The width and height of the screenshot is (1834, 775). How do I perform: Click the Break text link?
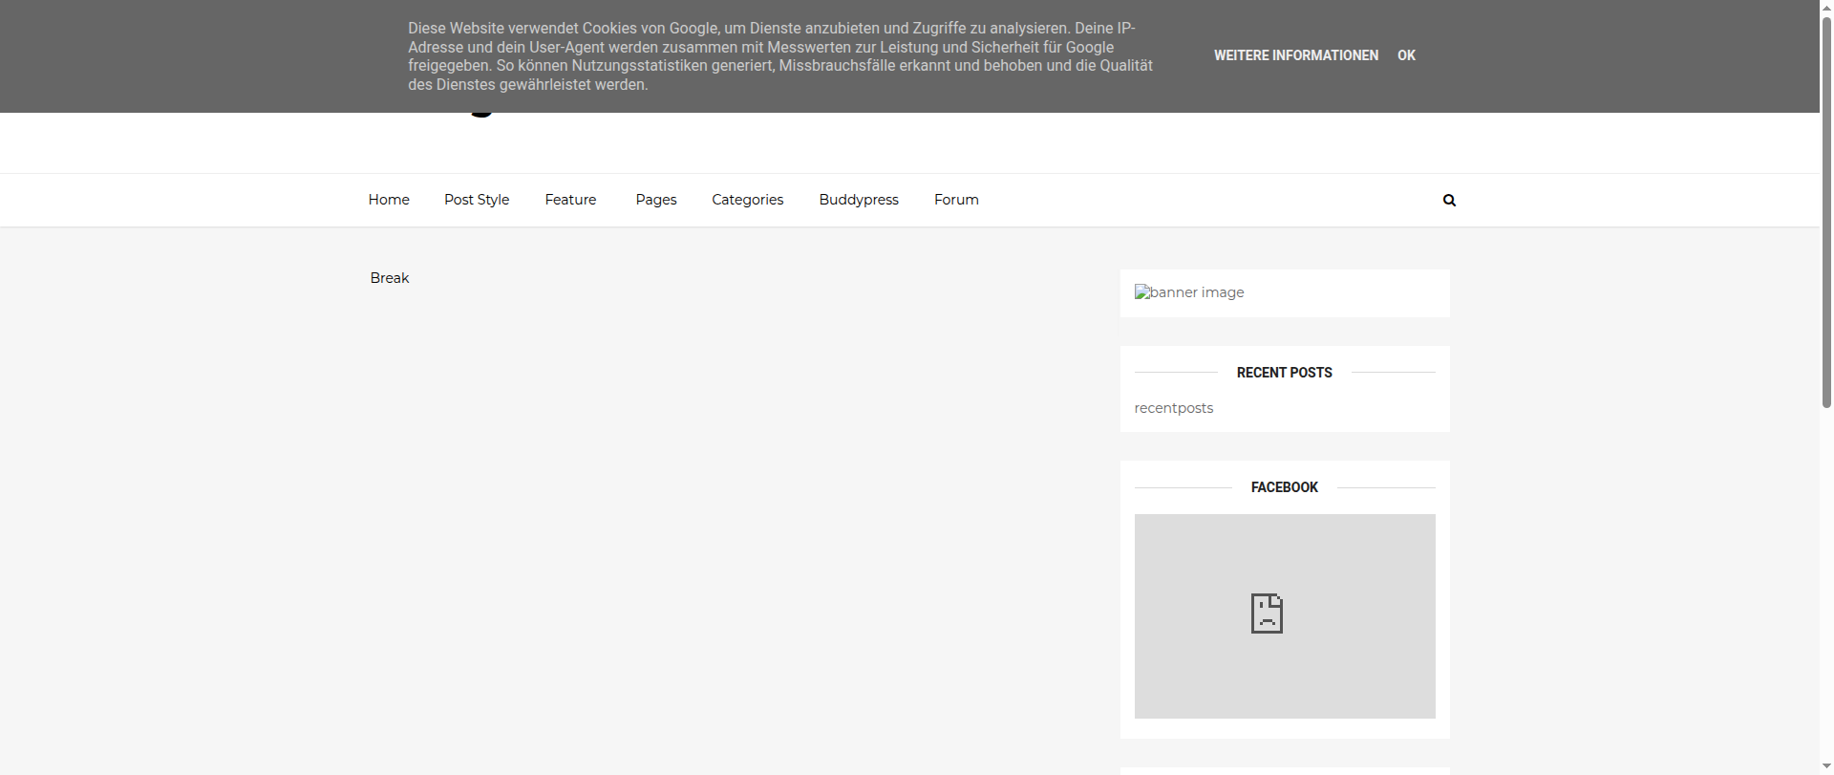tap(390, 278)
